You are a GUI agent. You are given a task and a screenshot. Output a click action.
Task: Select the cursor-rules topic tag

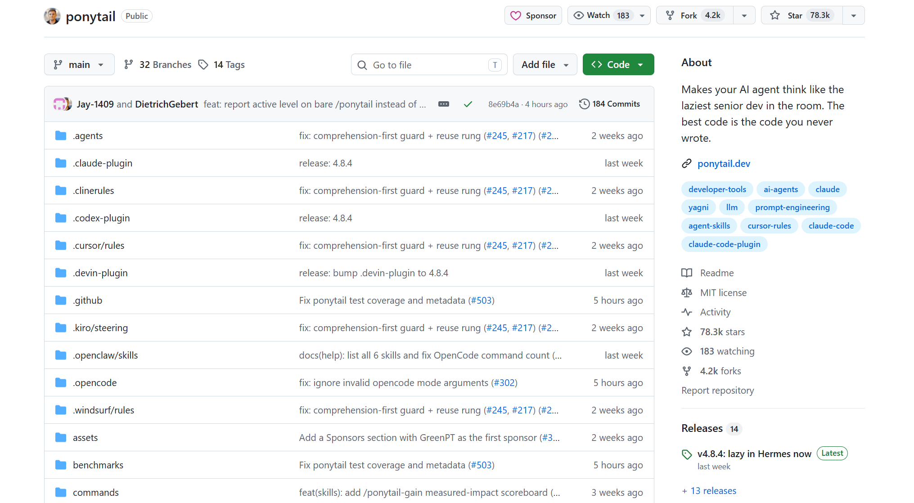769,226
